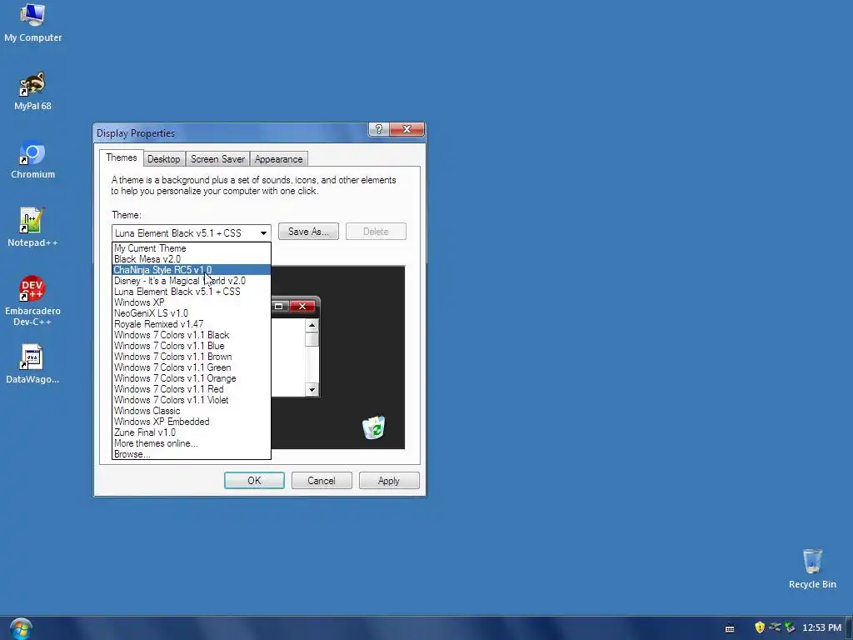The width and height of the screenshot is (853, 640).
Task: Select Windows 7 Colors v1.1 Black
Action: click(192, 335)
